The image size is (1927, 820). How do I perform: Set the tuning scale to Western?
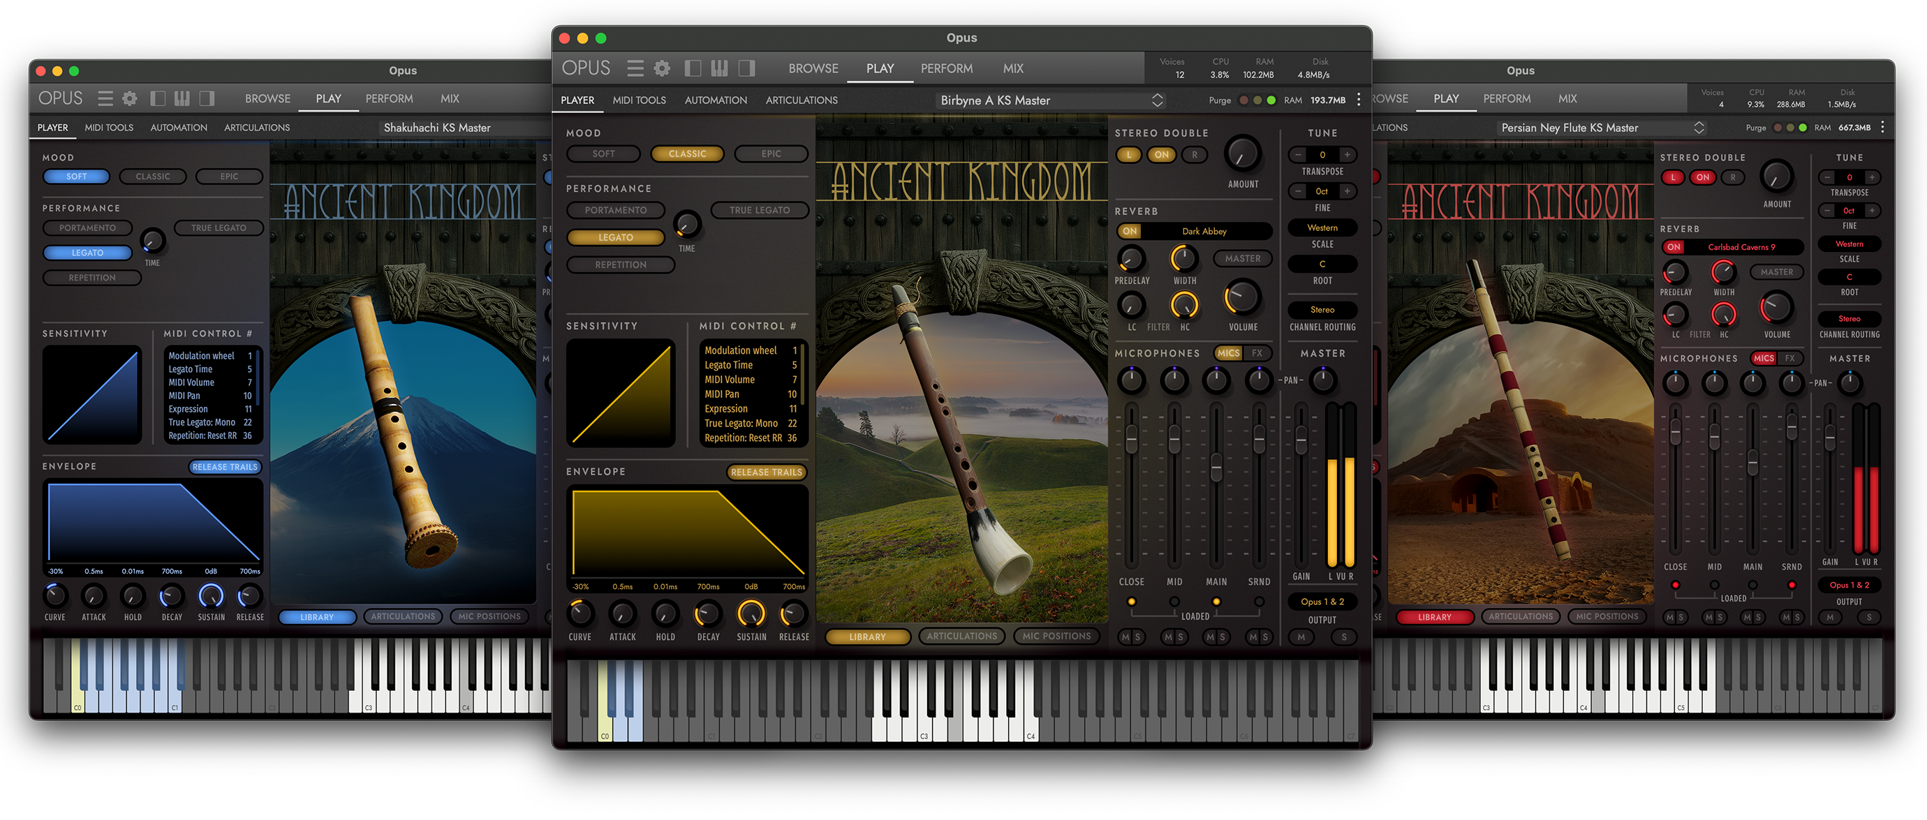(1322, 228)
